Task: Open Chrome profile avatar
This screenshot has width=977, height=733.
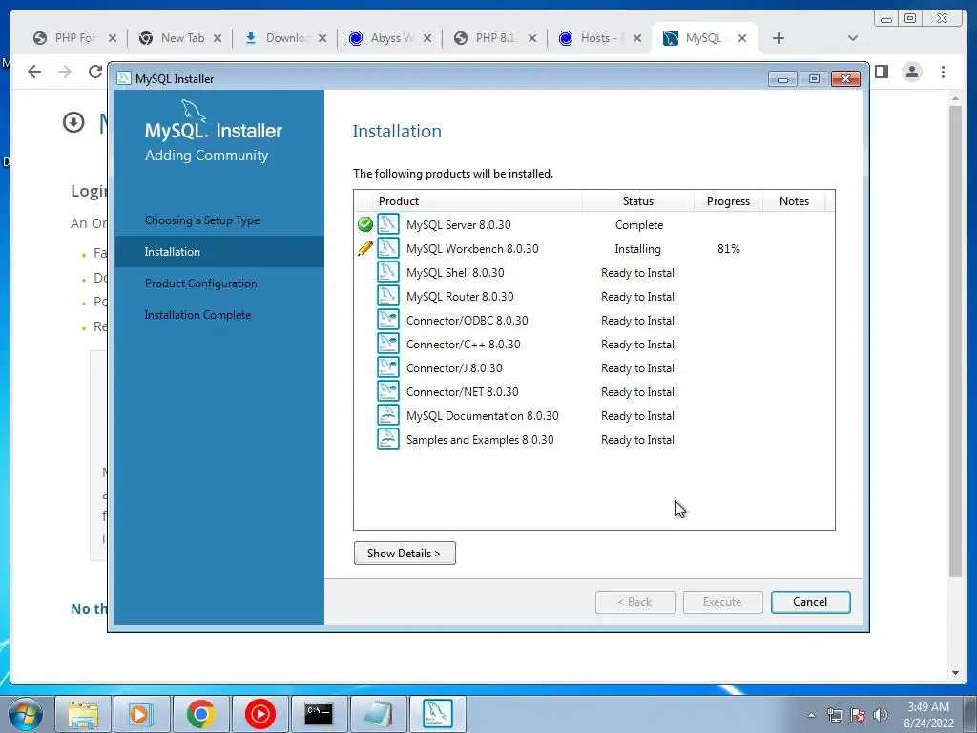Action: coord(912,72)
